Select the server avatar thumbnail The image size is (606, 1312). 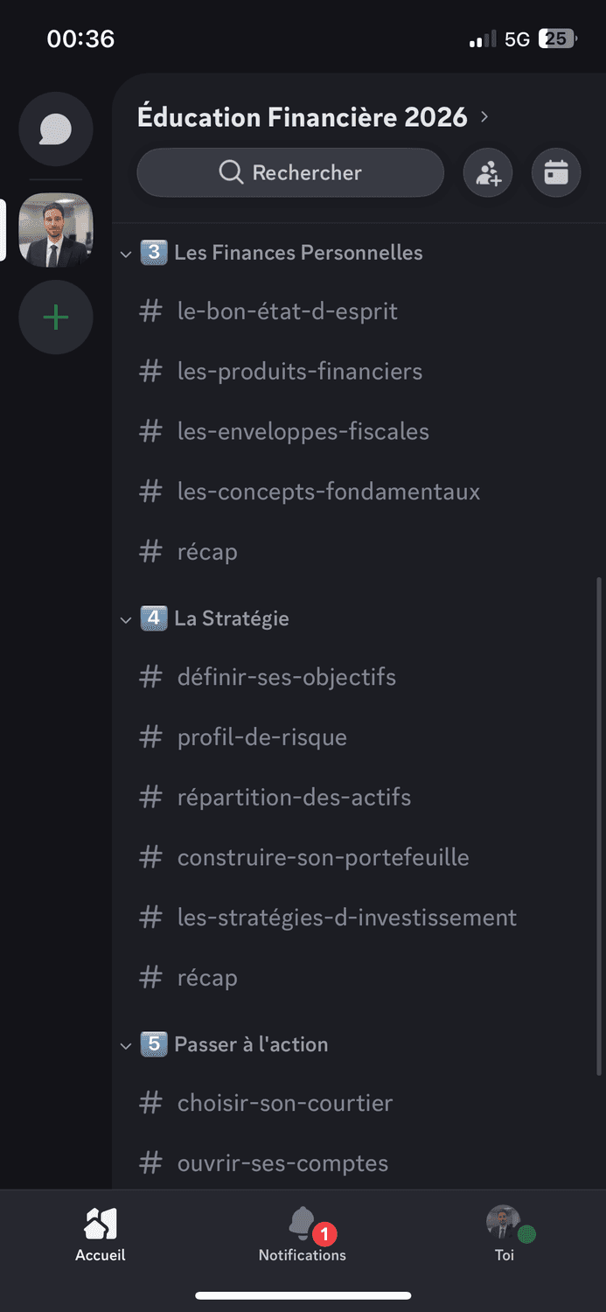pos(56,230)
